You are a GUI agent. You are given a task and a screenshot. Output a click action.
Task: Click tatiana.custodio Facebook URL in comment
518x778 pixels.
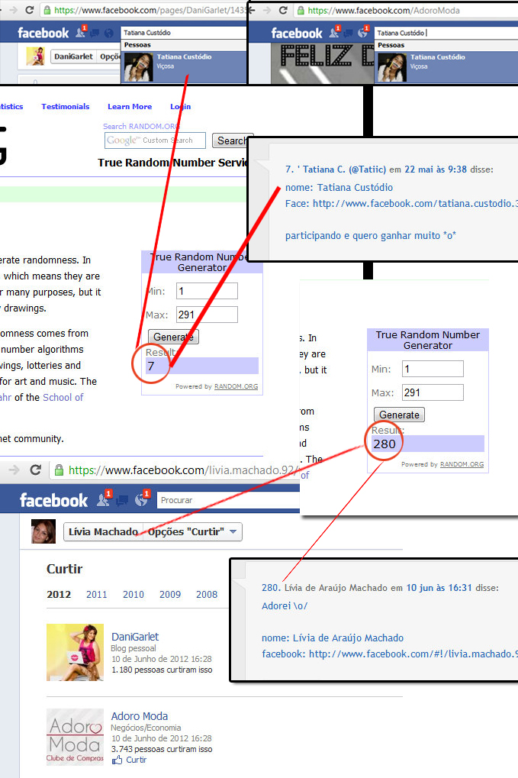415,203
